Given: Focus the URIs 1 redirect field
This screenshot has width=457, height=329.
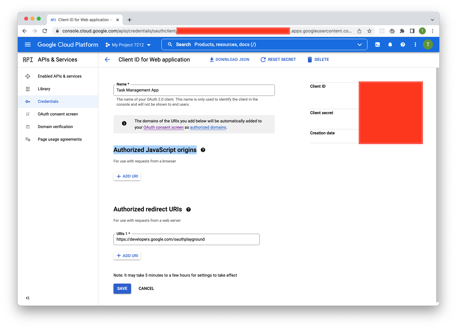Looking at the screenshot, I should (x=187, y=239).
